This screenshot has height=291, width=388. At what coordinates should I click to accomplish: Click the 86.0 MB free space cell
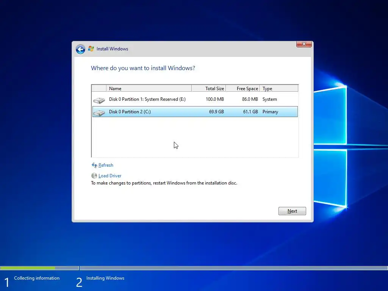point(250,99)
